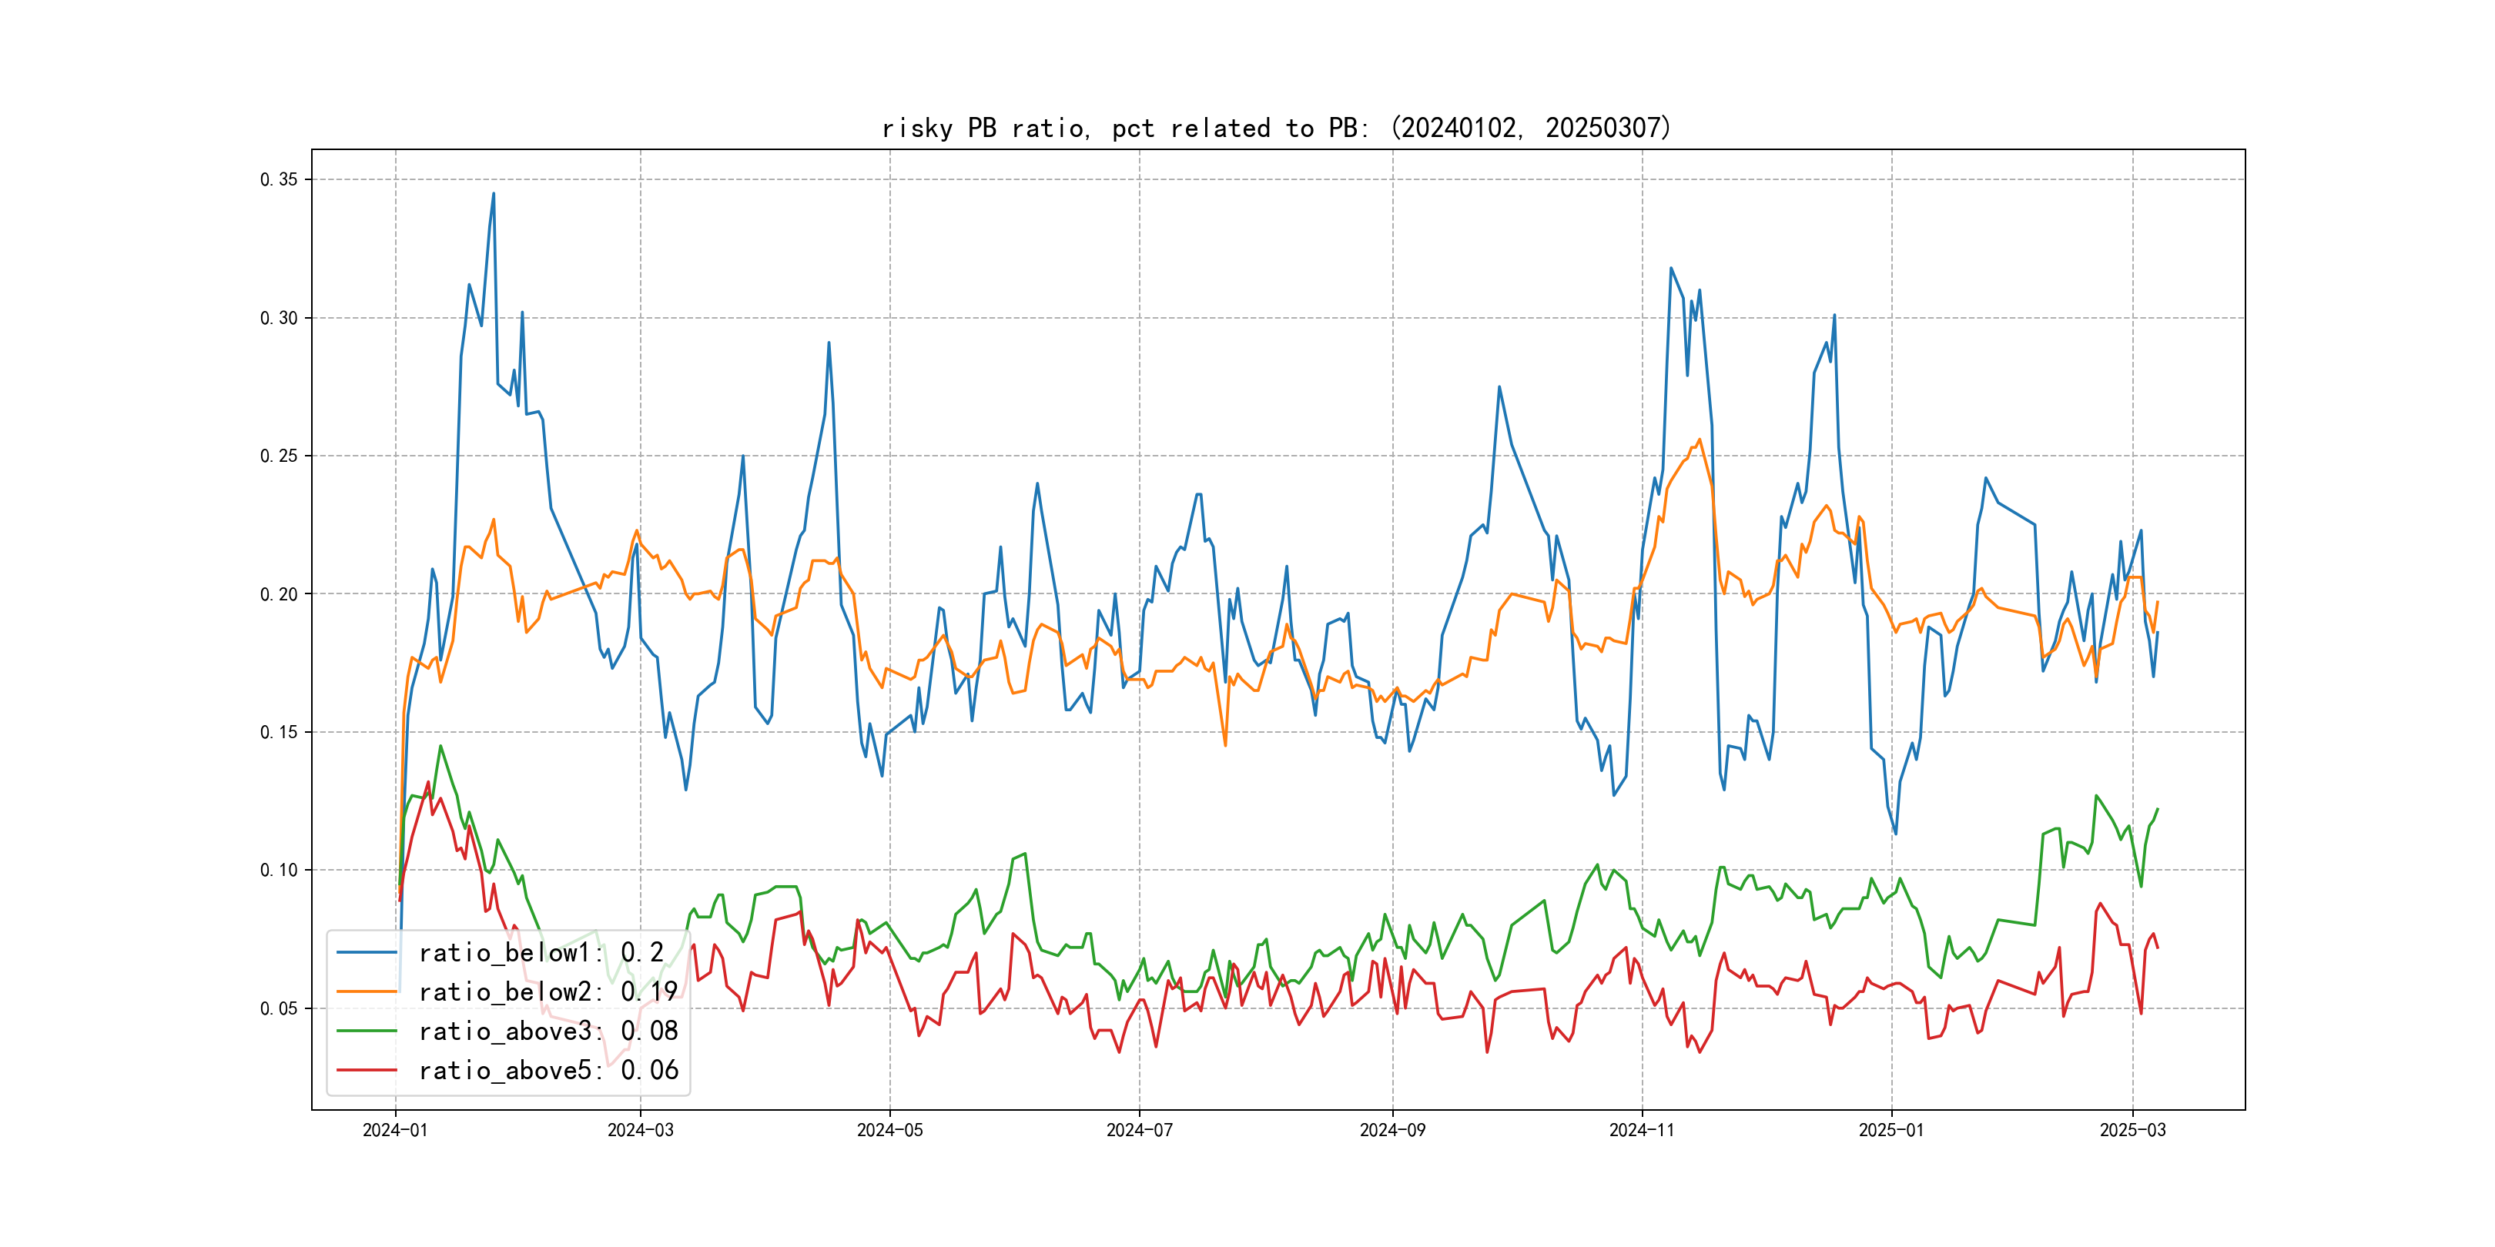2495x1247 pixels.
Task: Click the 0.20 y-axis tick label
Action: point(279,593)
